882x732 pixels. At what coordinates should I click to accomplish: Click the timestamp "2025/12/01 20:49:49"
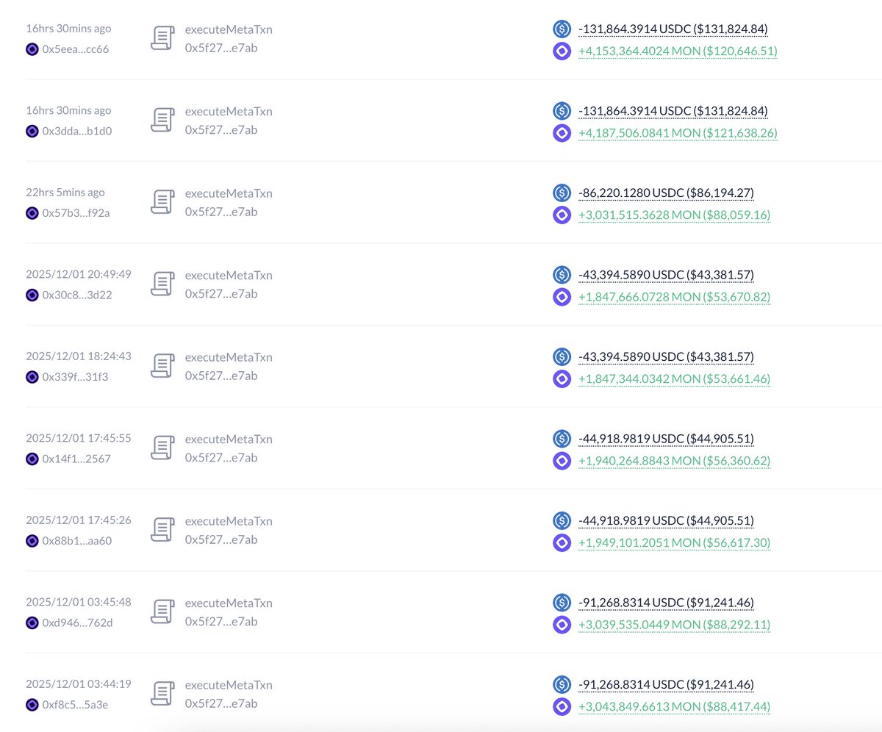[x=79, y=274]
